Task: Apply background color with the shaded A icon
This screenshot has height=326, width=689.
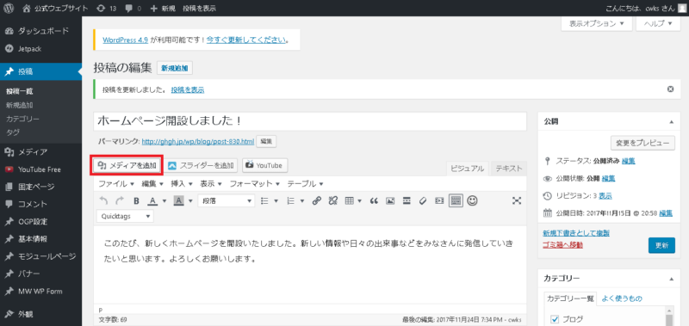Action: [x=178, y=201]
